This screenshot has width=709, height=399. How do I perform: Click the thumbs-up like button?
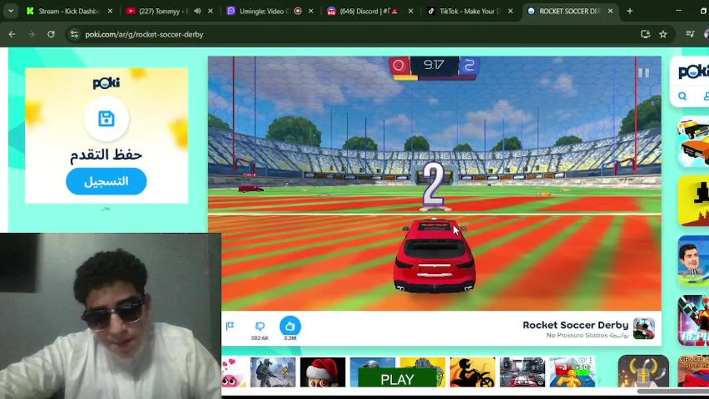coord(290,326)
